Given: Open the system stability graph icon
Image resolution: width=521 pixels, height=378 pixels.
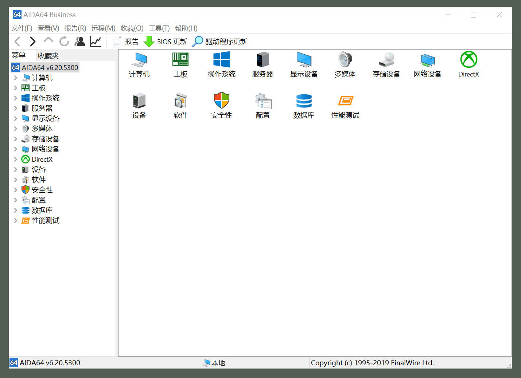Looking at the screenshot, I should point(95,41).
